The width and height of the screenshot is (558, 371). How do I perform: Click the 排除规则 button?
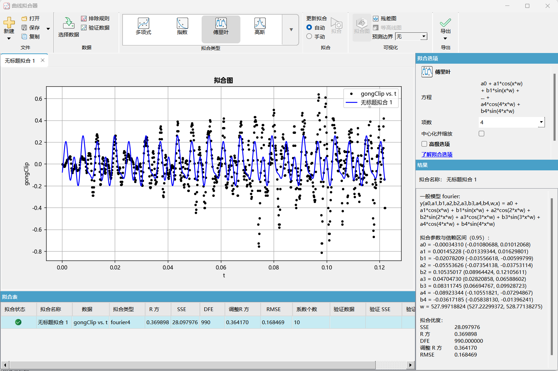coord(95,19)
